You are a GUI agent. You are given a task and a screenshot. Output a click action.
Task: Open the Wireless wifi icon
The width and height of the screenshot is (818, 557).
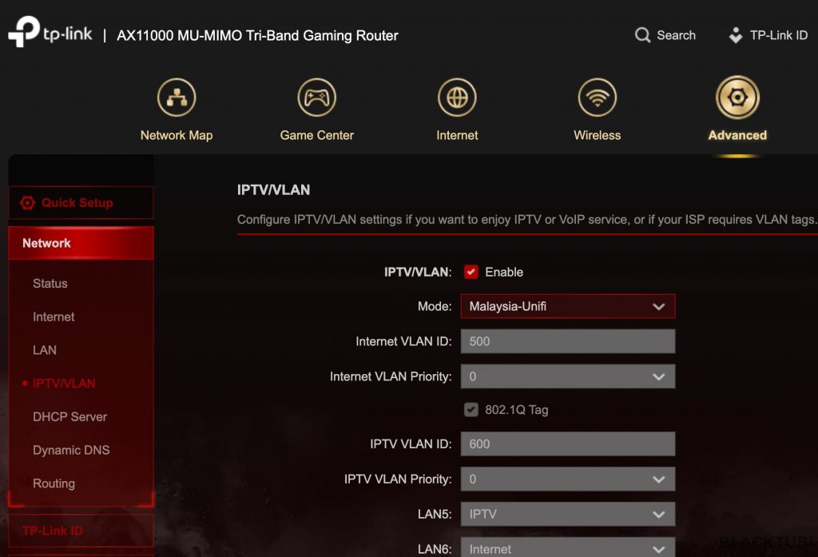coord(598,97)
